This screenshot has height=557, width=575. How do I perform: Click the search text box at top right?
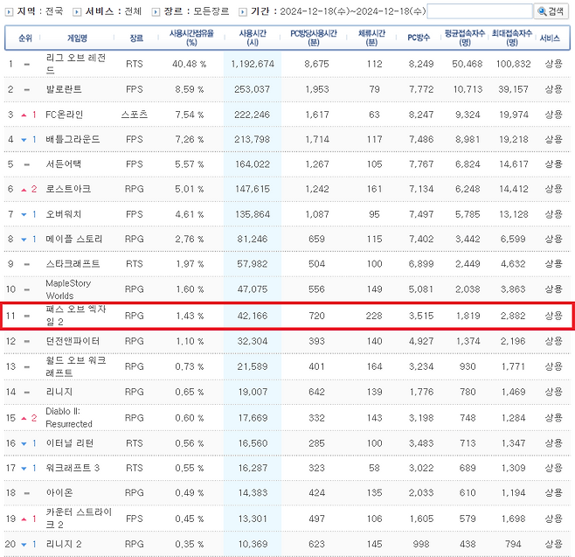(x=478, y=12)
